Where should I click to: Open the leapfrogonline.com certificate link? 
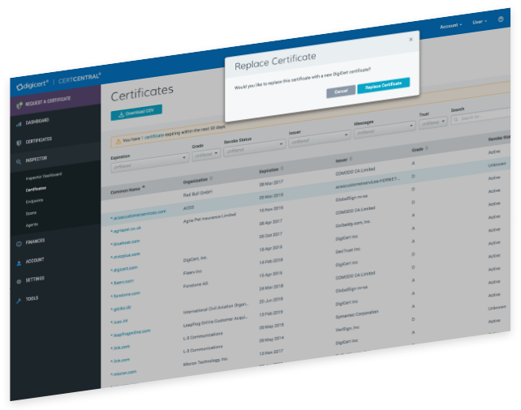click(x=131, y=333)
